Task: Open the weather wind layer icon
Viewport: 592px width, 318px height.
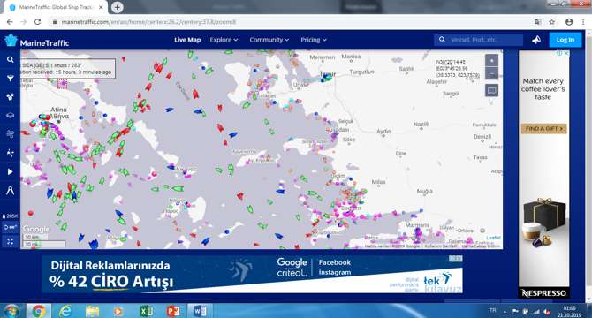Action: click(11, 134)
